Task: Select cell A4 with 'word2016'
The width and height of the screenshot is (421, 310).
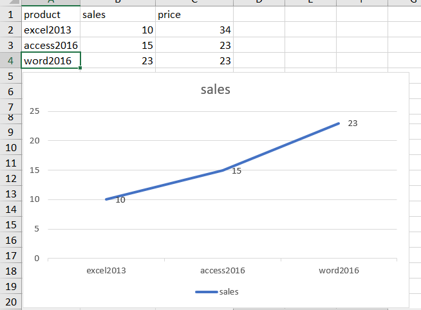Action: pos(51,60)
